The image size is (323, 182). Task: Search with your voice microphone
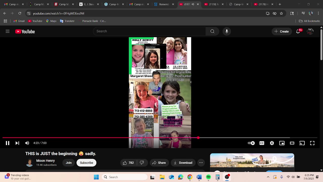(227, 31)
